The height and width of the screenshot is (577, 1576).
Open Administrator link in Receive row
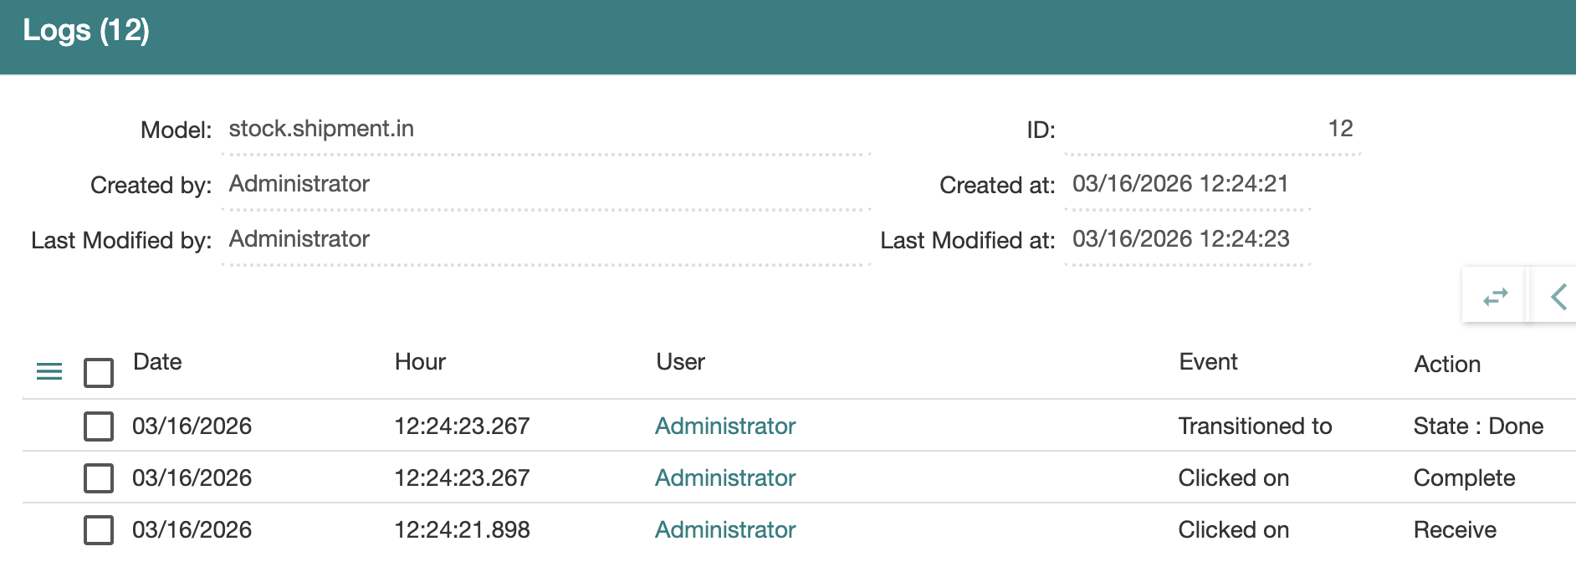coord(725,530)
